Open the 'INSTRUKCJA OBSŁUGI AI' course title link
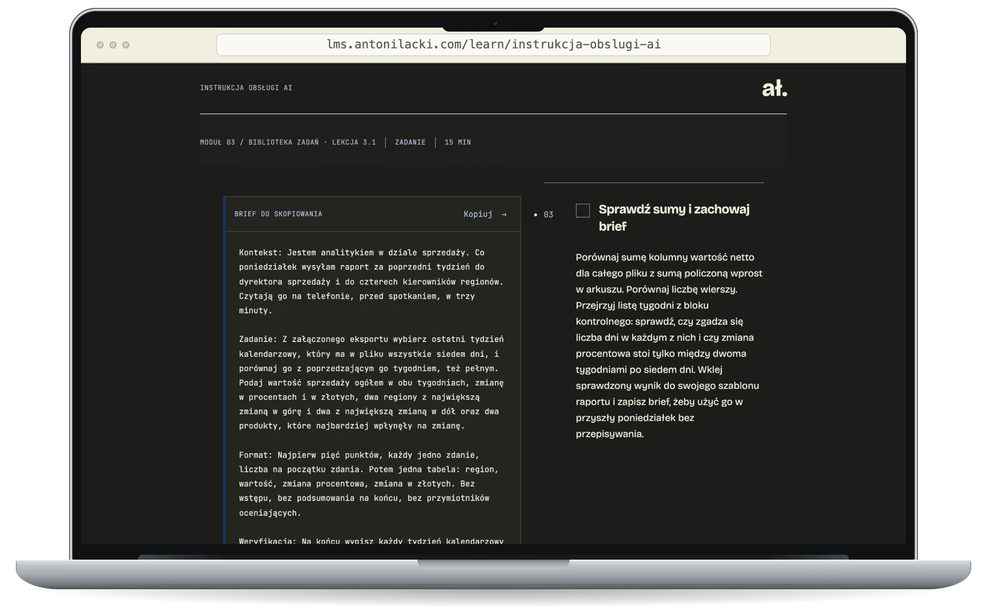The width and height of the screenshot is (987, 608). [x=246, y=88]
